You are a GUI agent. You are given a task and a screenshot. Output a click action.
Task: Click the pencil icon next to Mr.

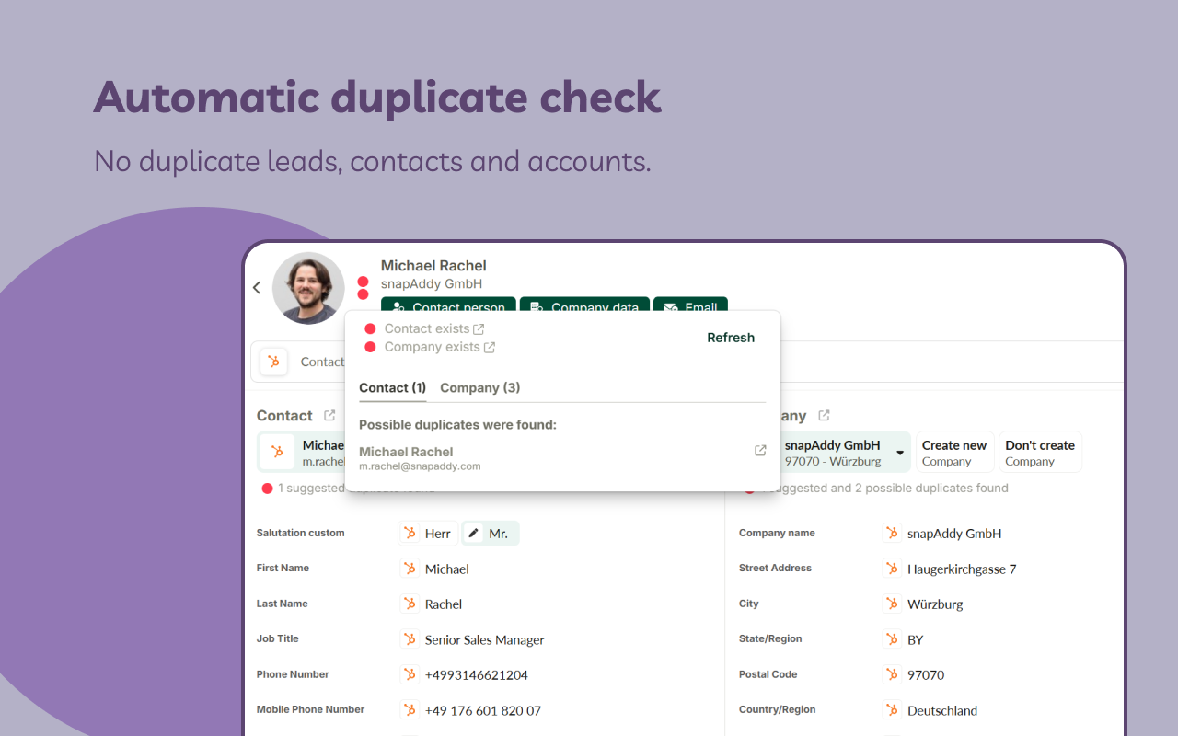pos(473,534)
